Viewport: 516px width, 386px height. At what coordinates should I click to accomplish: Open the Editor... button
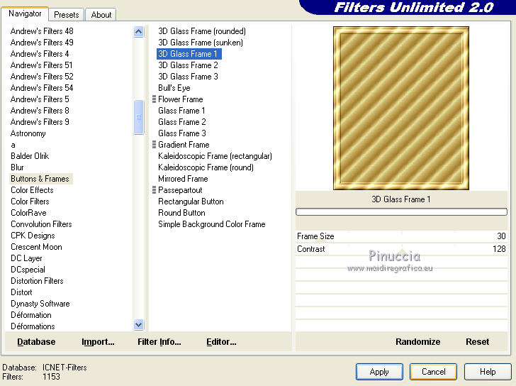[x=221, y=342]
